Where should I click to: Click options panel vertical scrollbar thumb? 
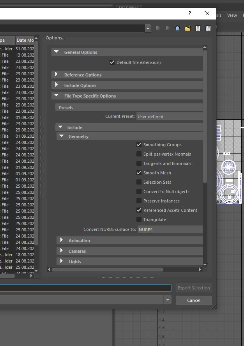205,117
